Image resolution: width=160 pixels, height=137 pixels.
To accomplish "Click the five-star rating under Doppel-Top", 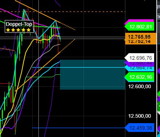I will coord(18,30).
